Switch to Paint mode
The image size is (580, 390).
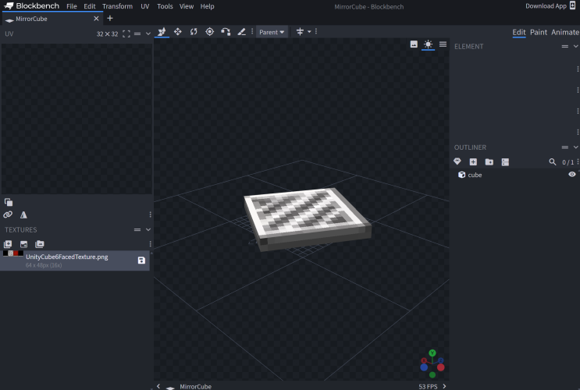pyautogui.click(x=539, y=32)
